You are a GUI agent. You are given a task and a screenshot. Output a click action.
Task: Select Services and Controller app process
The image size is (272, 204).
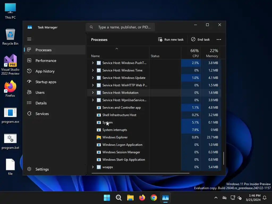coord(121,108)
